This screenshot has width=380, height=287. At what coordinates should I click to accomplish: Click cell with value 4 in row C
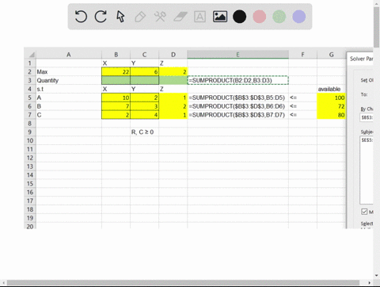(144, 115)
